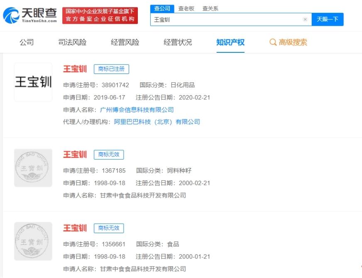The height and width of the screenshot is (278, 362).
Task: Select the 查老板 search tab
Action: click(186, 9)
